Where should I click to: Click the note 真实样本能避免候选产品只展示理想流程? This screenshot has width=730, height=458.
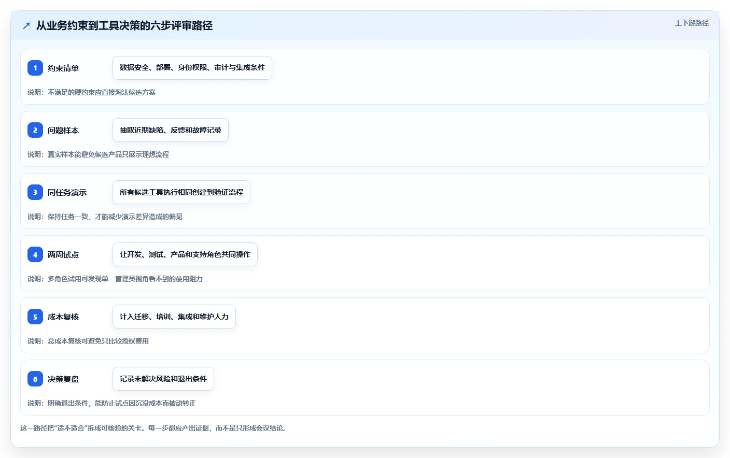[99, 154]
